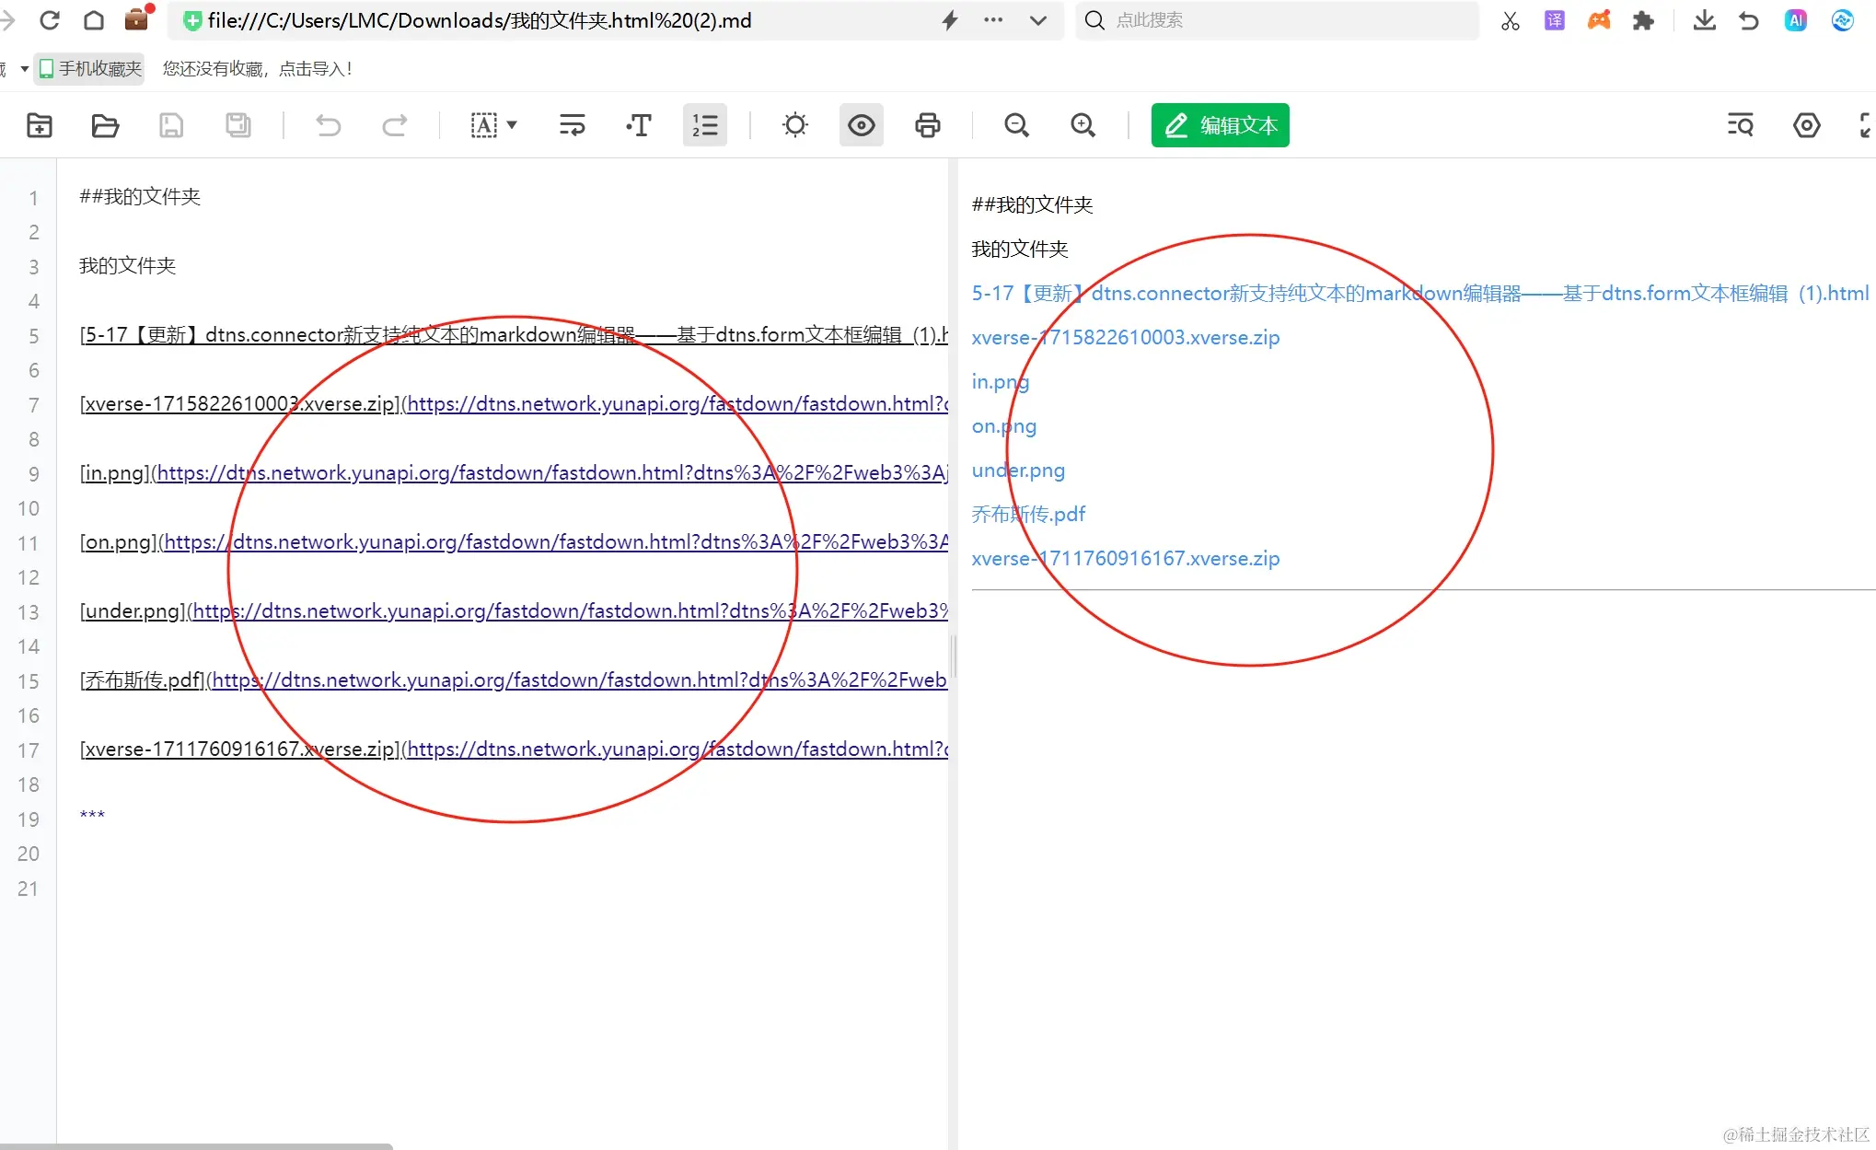Click the print icon
1876x1150 pixels.
coord(927,125)
